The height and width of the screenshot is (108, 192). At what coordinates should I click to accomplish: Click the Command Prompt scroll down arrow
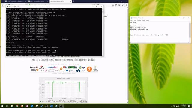[103, 55]
